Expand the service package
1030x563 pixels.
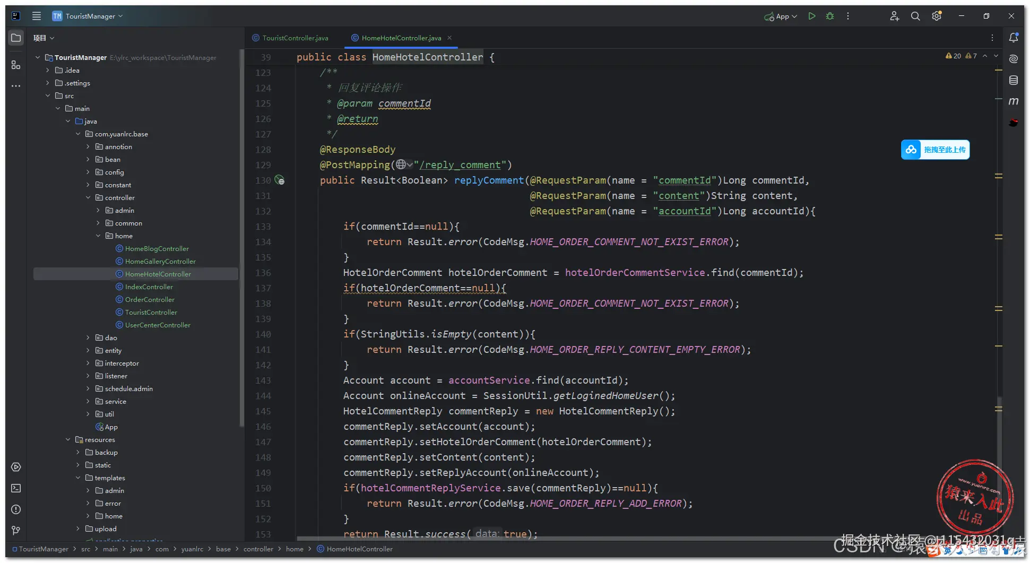[88, 401]
